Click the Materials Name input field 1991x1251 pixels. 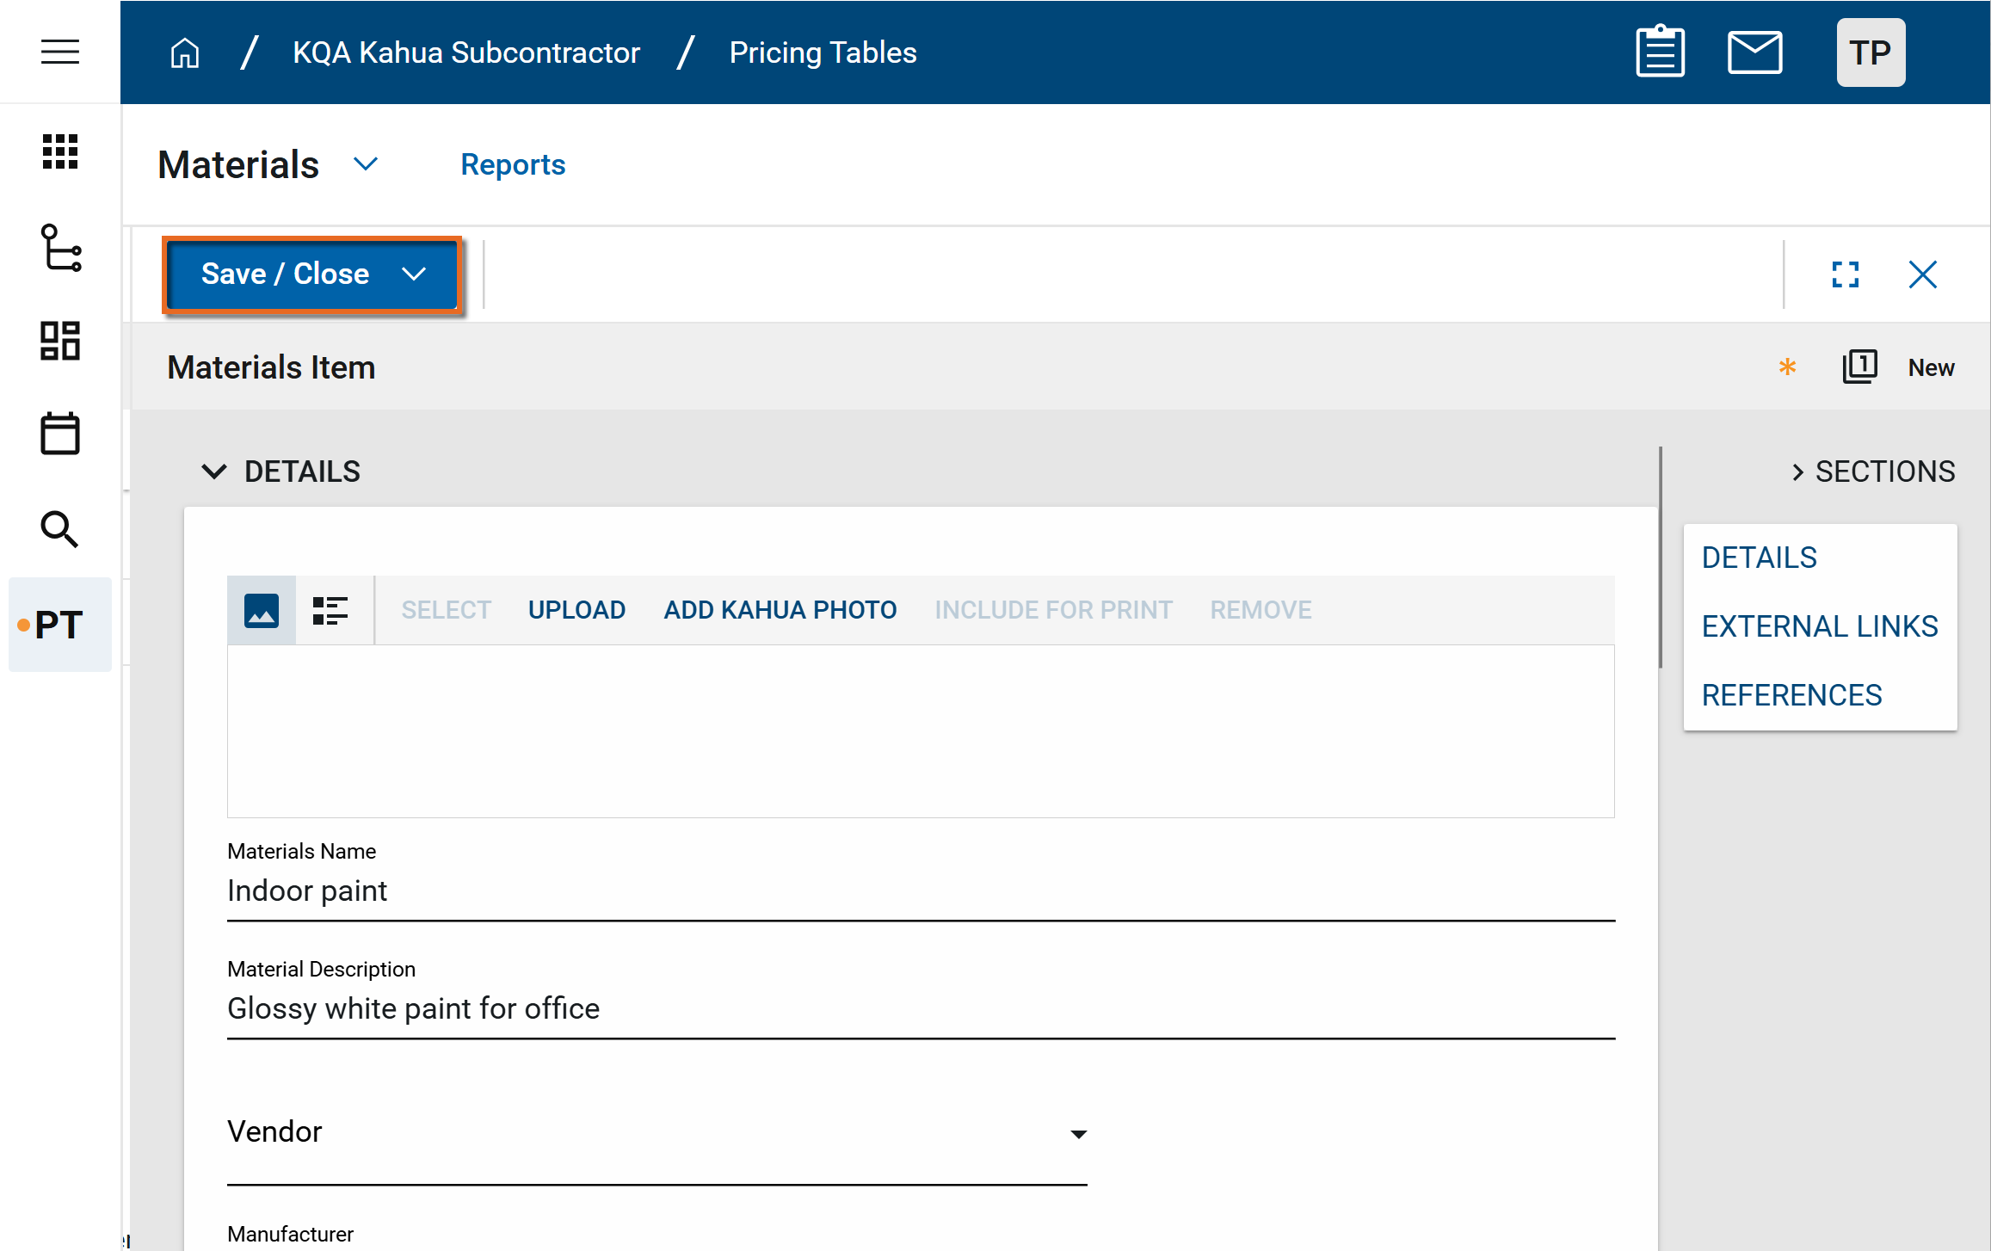(x=920, y=891)
